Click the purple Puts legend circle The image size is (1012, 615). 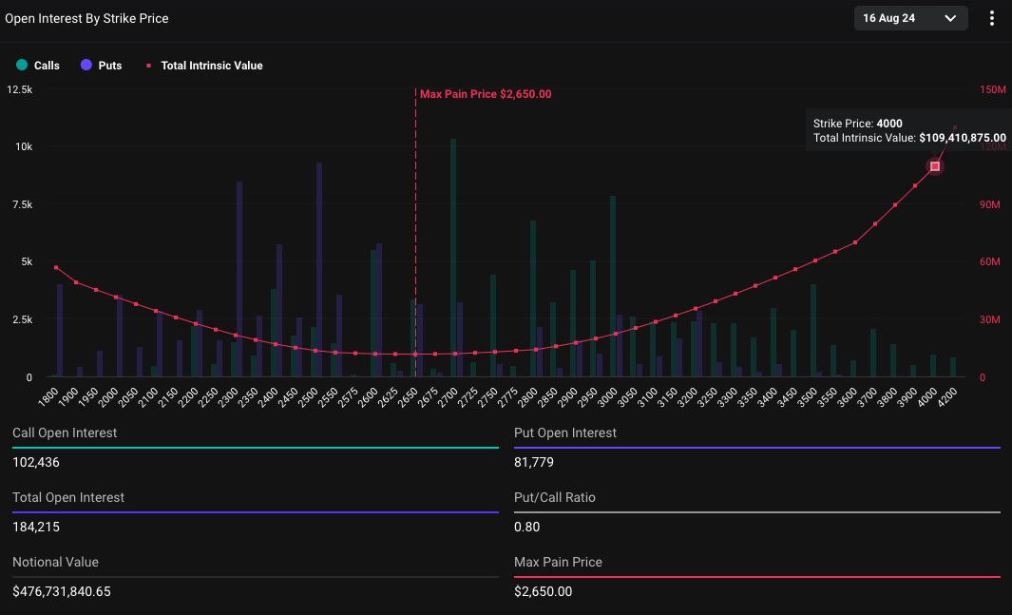tap(86, 65)
